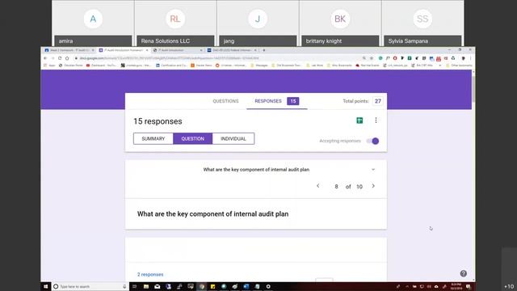Click the Rena Solutions LLC participant tile
The width and height of the screenshot is (517, 291).
click(x=175, y=23)
